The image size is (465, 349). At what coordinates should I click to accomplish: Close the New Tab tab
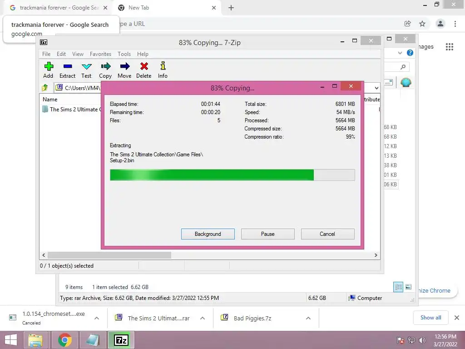214,8
